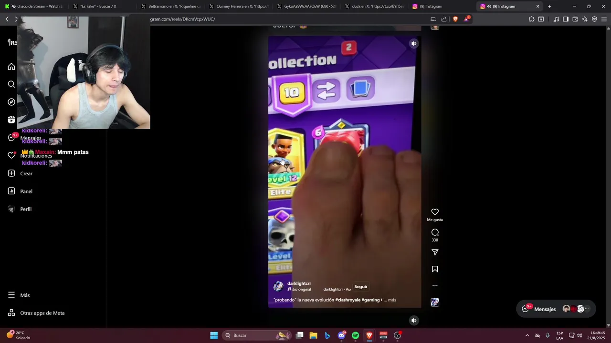Expand the caption with 'más'
The width and height of the screenshot is (611, 343).
pos(392,300)
